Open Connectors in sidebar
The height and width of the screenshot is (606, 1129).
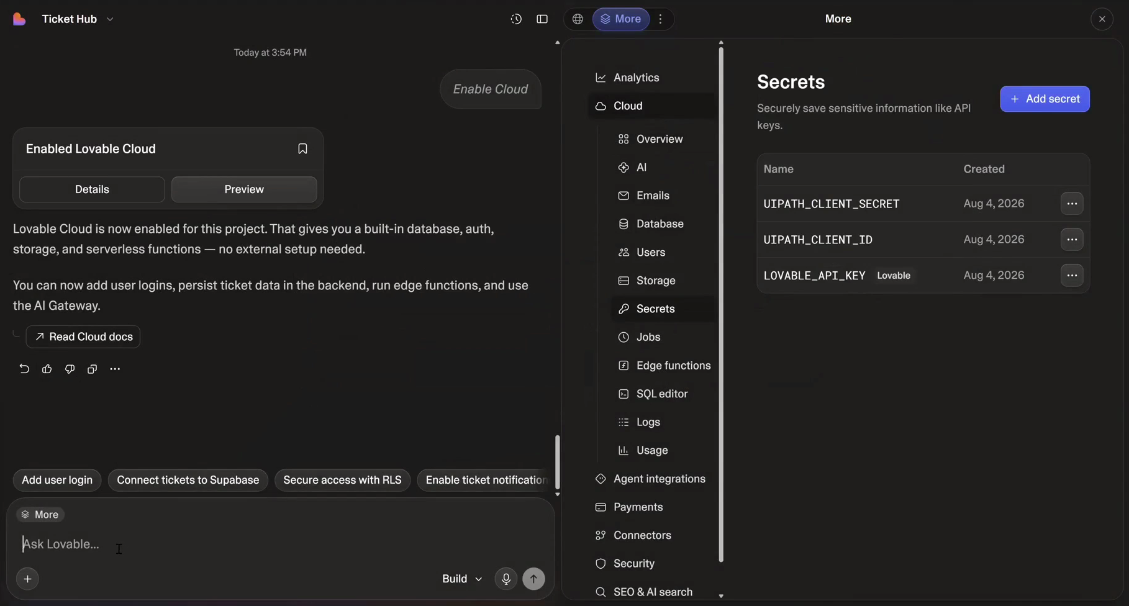click(651, 536)
